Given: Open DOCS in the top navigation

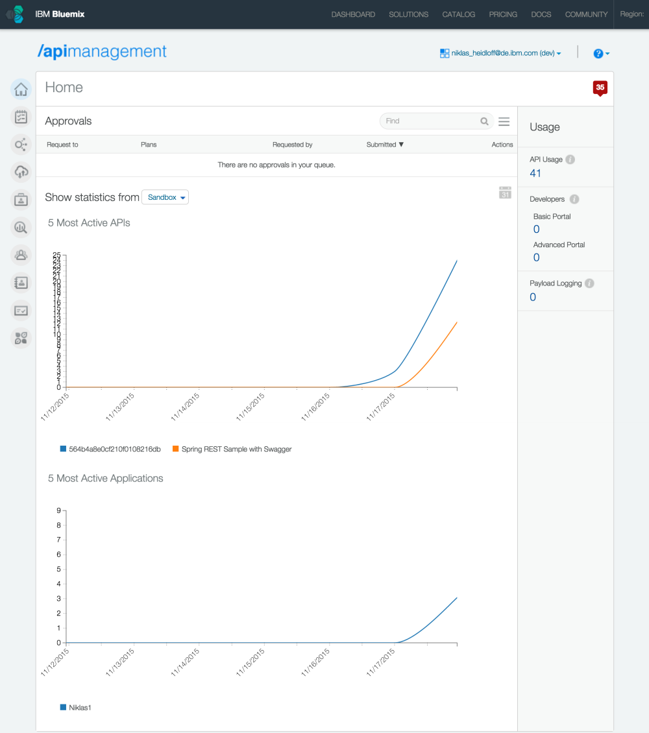Looking at the screenshot, I should [541, 14].
